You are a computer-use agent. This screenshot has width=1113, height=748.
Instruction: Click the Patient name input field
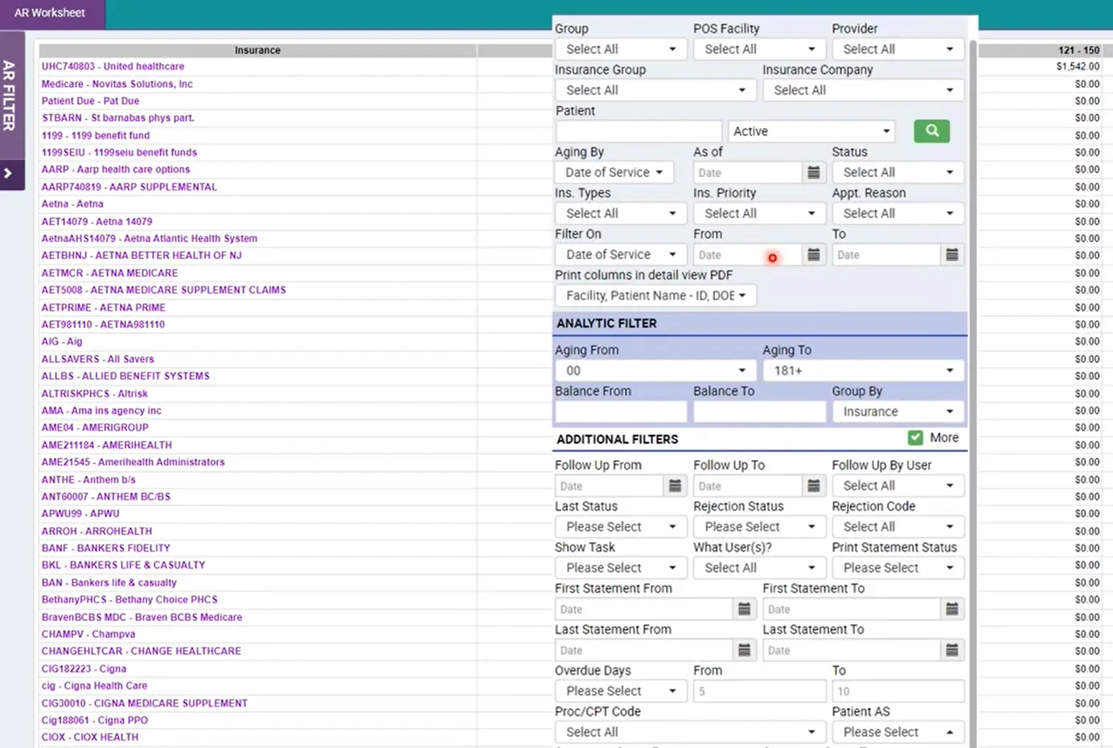pyautogui.click(x=639, y=131)
